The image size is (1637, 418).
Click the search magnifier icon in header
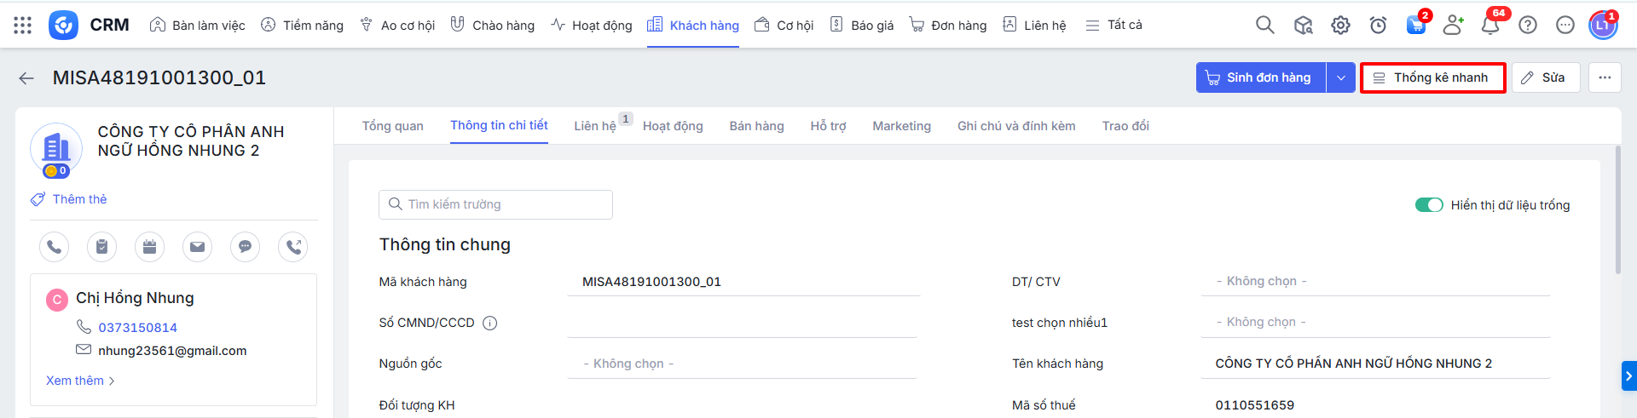[x=1264, y=25]
